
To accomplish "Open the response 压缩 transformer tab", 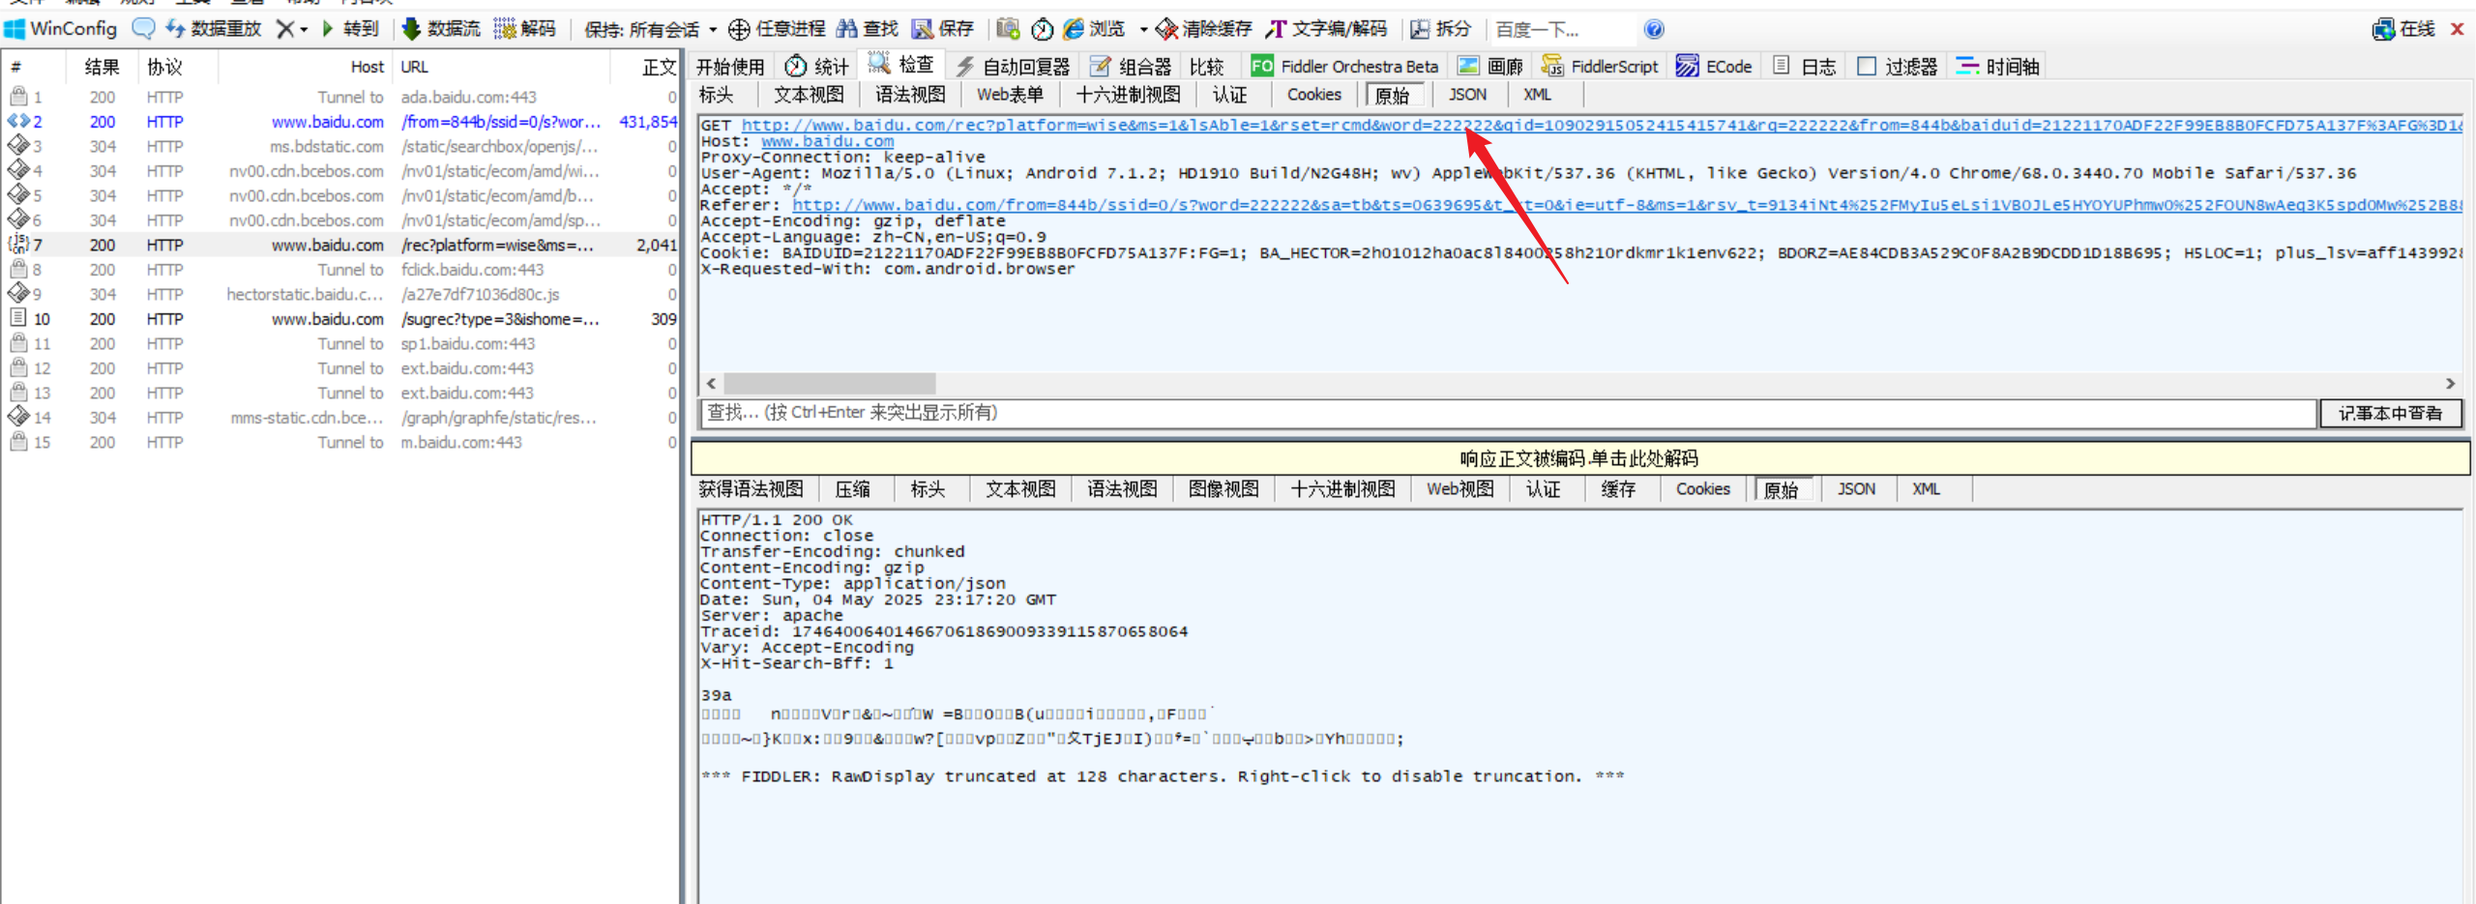I will [x=853, y=489].
